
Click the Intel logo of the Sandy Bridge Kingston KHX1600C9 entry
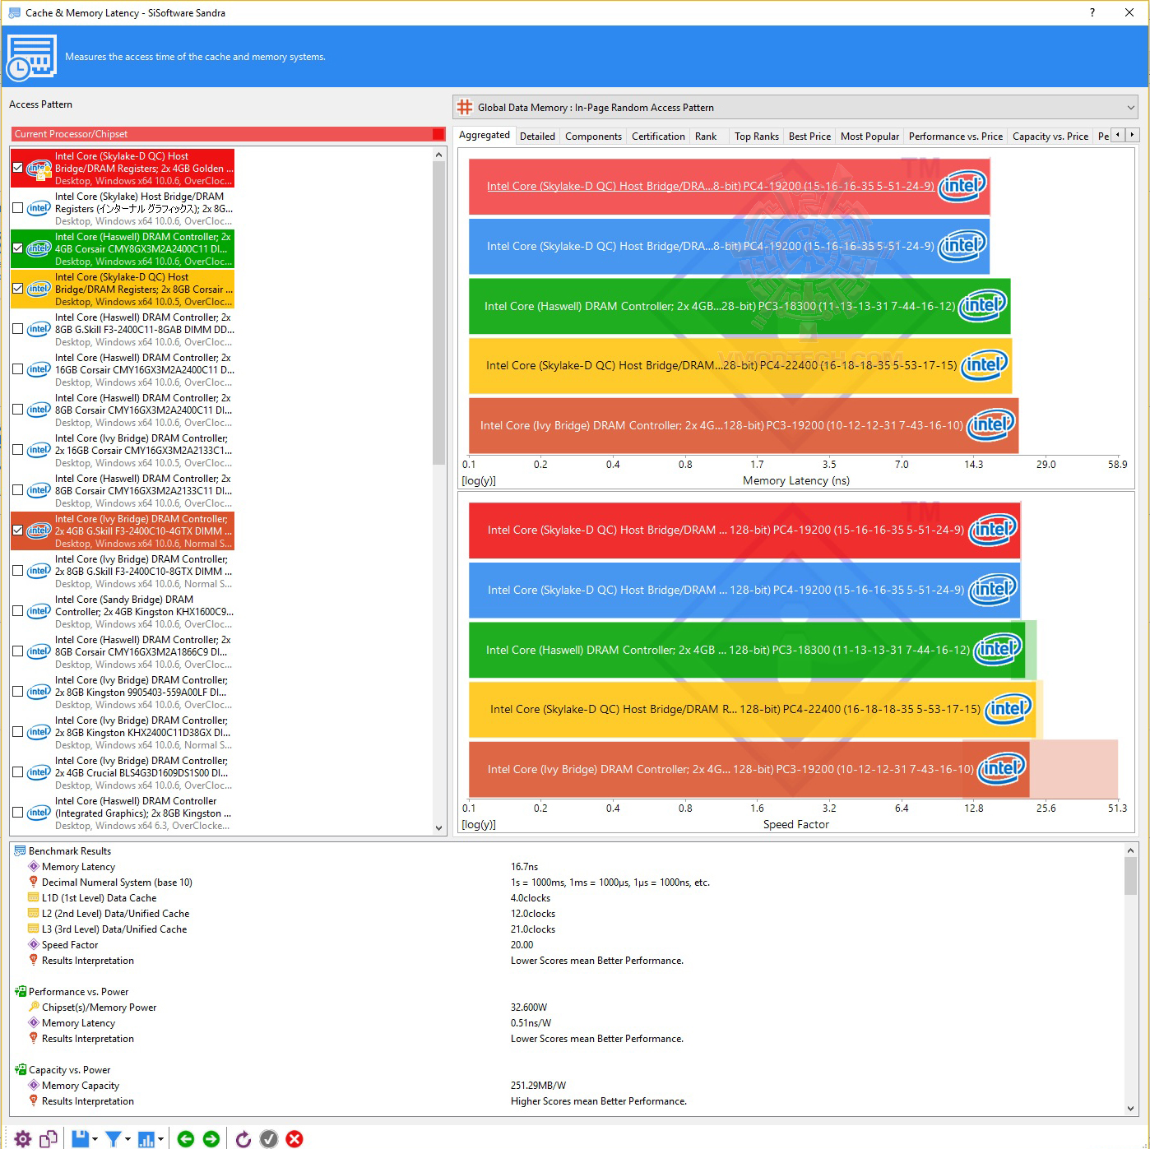(x=39, y=611)
